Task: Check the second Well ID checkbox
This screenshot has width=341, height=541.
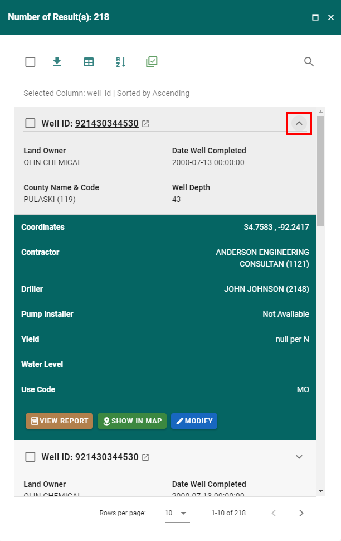Action: (x=30, y=457)
